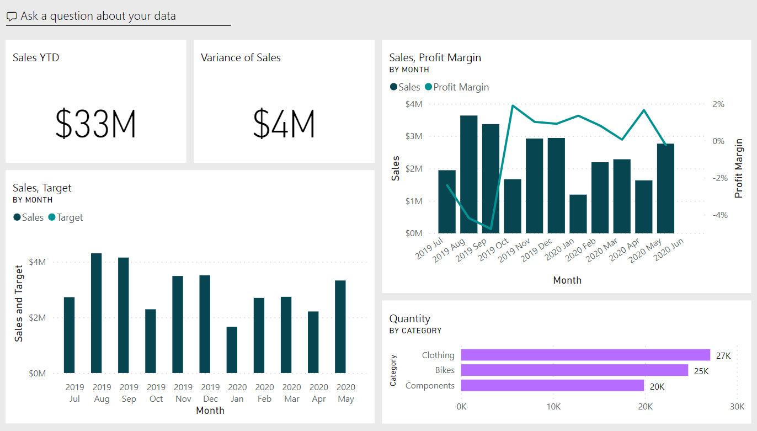Image resolution: width=757 pixels, height=431 pixels.
Task: Click the 20K data label for Components
Action: [x=657, y=386]
